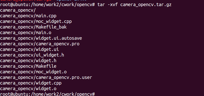This screenshot has width=204, height=96.
Task: Click the camera_opencv/ui_widget.h line
Action: click(32, 55)
